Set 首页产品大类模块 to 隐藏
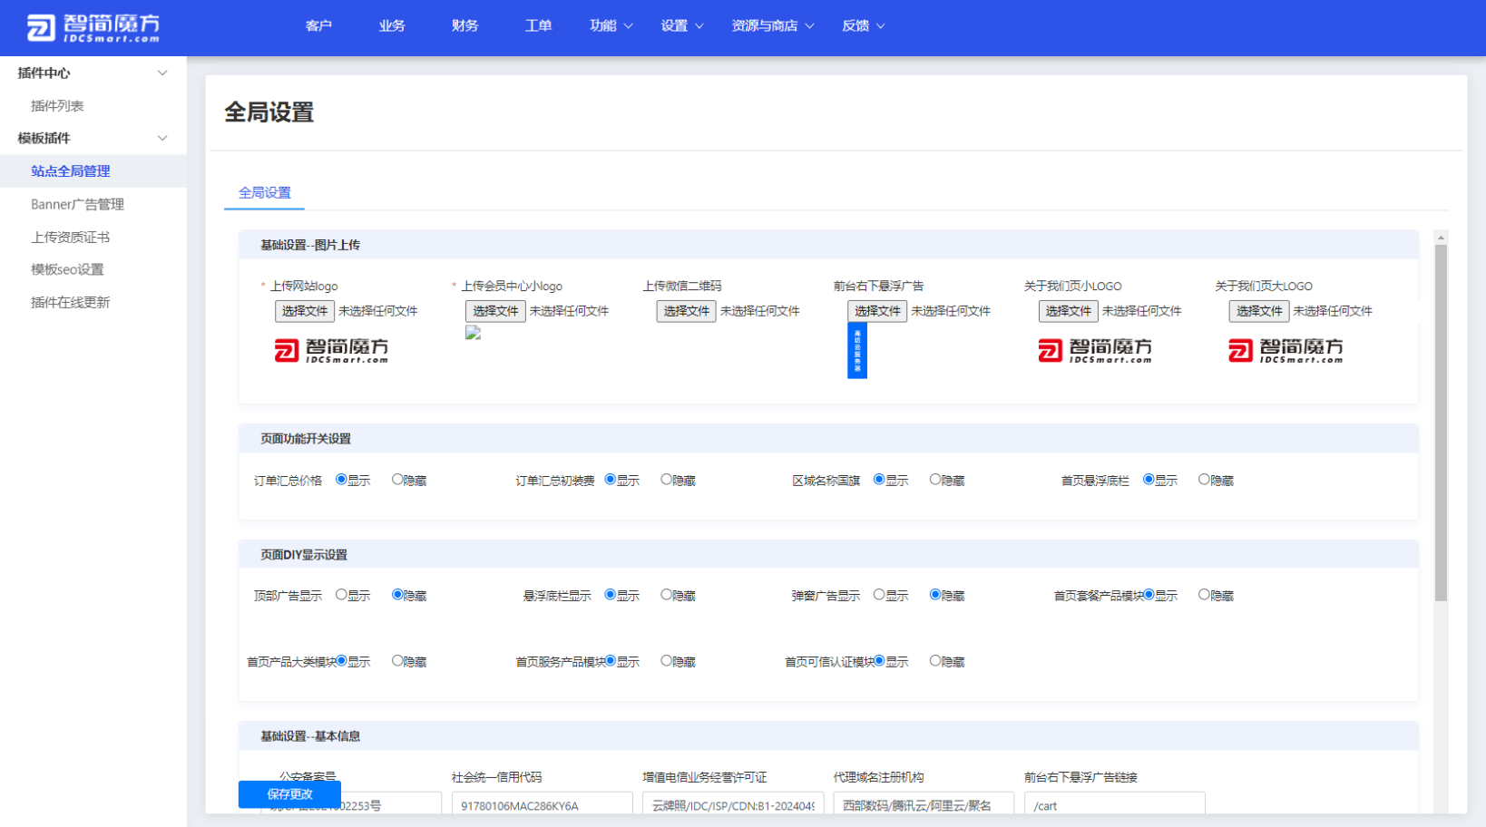The width and height of the screenshot is (1486, 827). click(397, 661)
